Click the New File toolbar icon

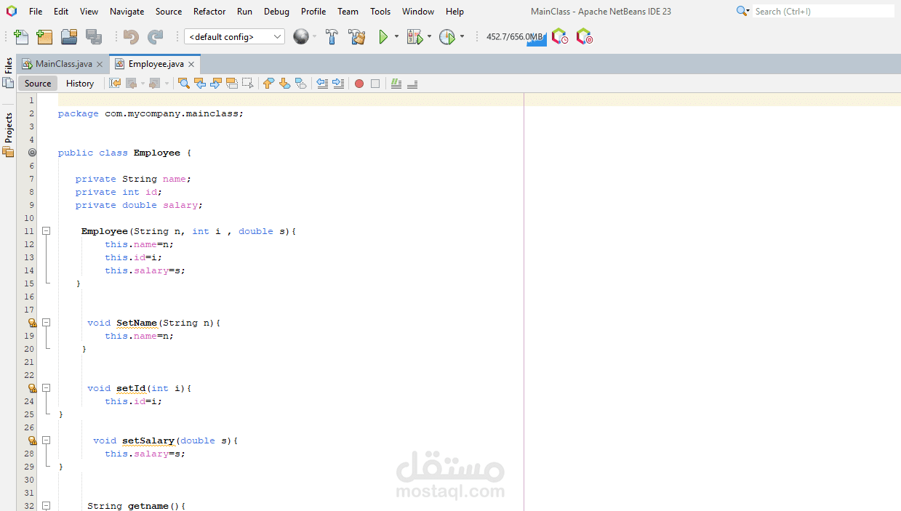coord(21,37)
